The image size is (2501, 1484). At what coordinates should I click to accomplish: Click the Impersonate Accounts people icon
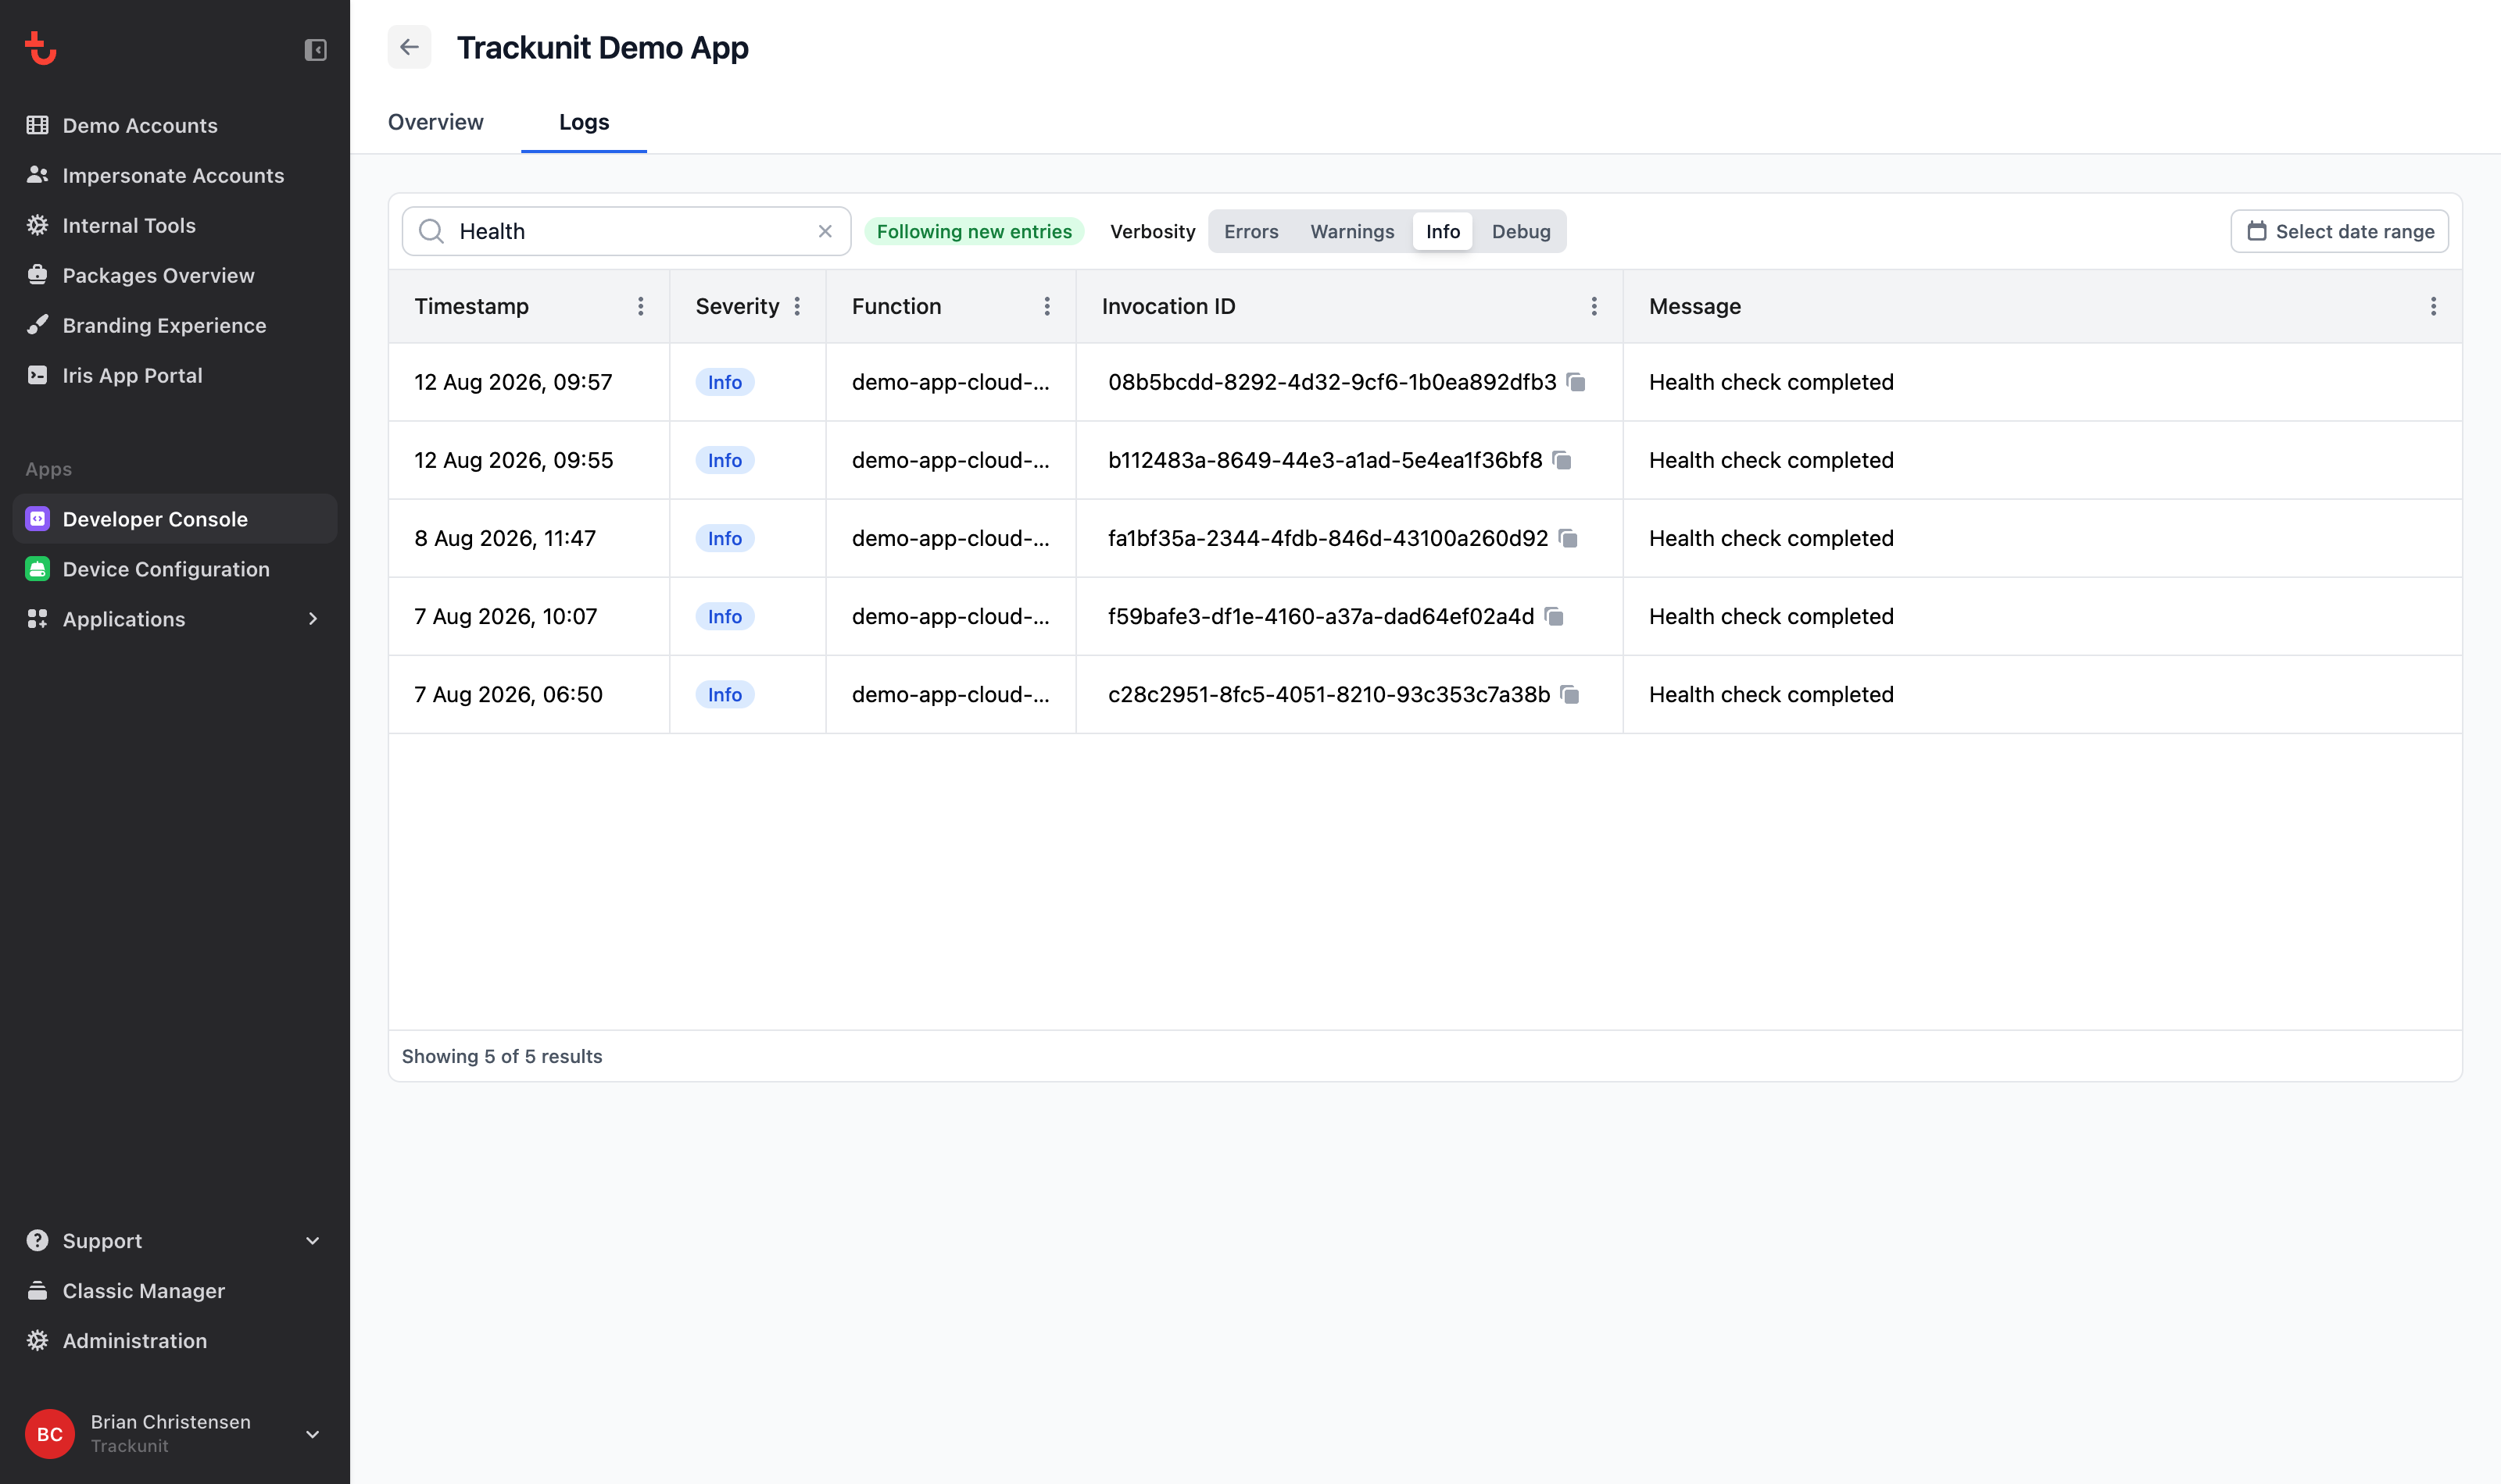(x=37, y=175)
